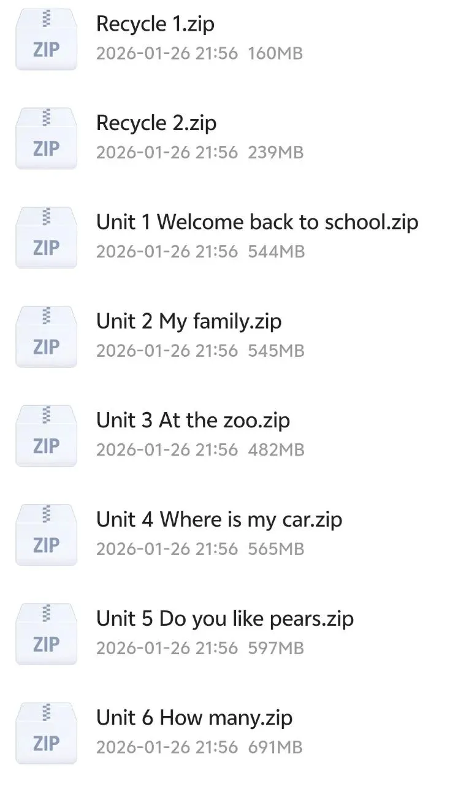Tap ZIP icon of Unit 5 Do you like pears
The width and height of the screenshot is (455, 786).
[x=46, y=634]
